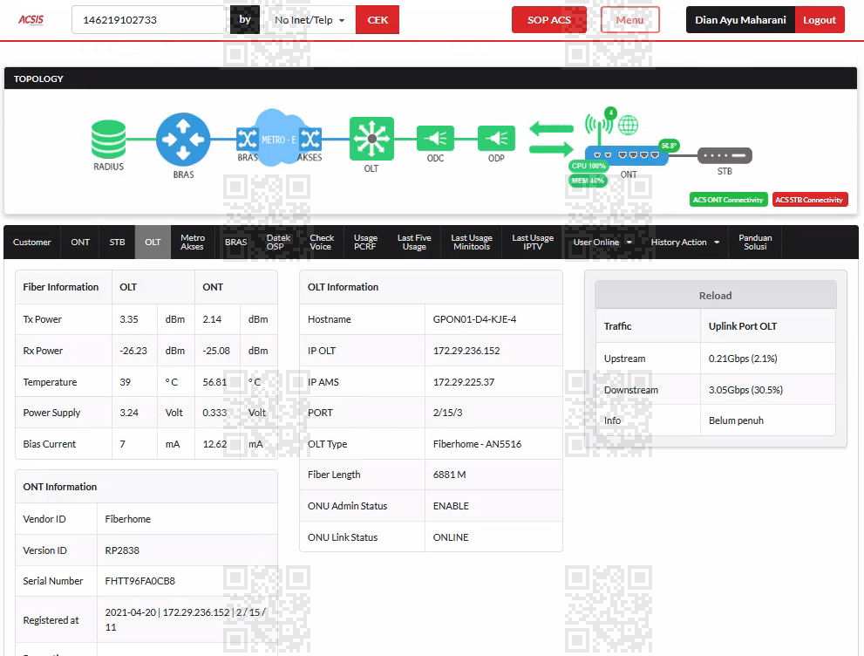
Task: Click ONU Link Status value ONLINE
Action: pos(450,537)
